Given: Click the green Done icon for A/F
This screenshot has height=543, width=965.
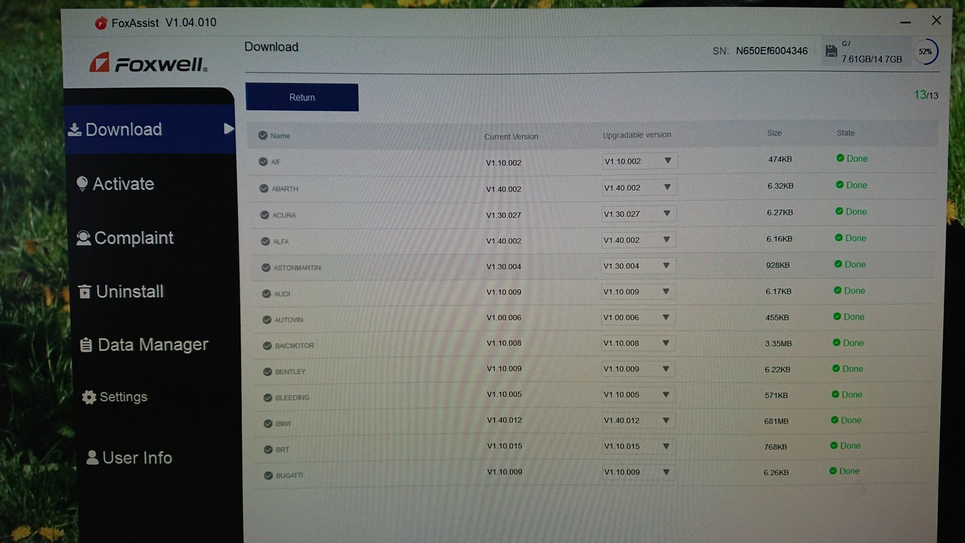Looking at the screenshot, I should click(x=840, y=158).
